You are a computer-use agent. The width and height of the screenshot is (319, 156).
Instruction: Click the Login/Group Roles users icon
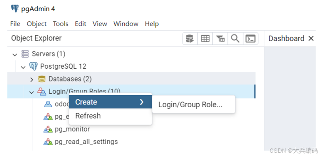click(42, 91)
